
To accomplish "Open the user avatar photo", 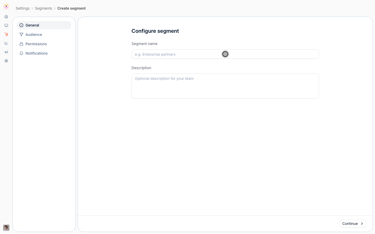I will [x=6, y=228].
